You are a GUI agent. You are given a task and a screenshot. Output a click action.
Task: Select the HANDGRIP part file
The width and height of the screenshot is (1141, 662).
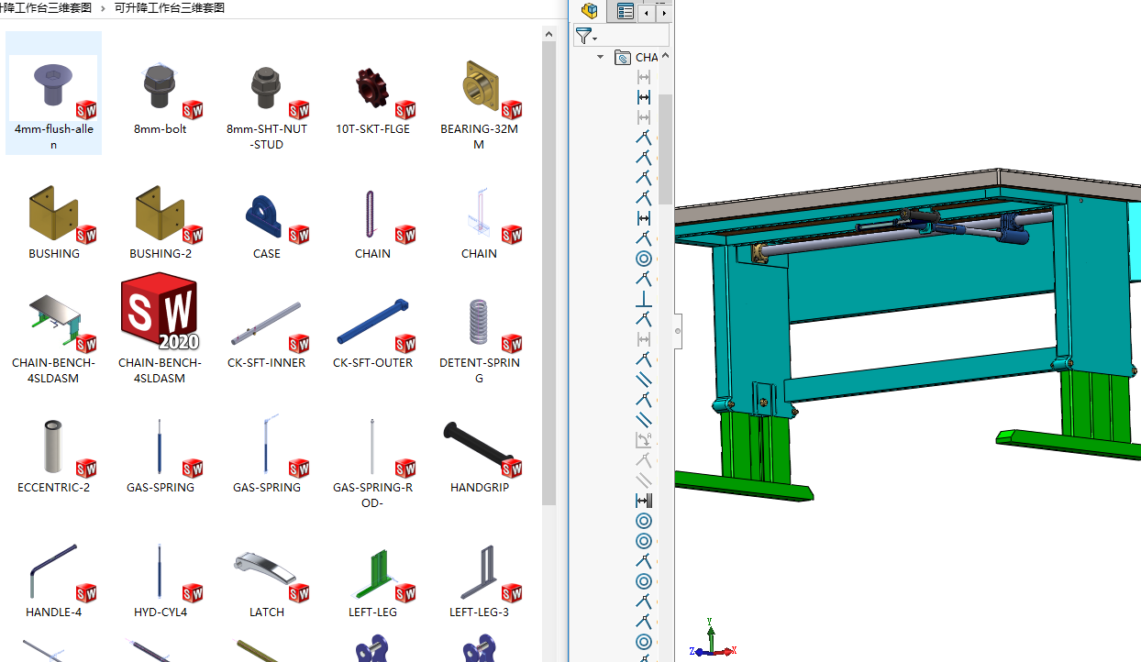point(479,449)
